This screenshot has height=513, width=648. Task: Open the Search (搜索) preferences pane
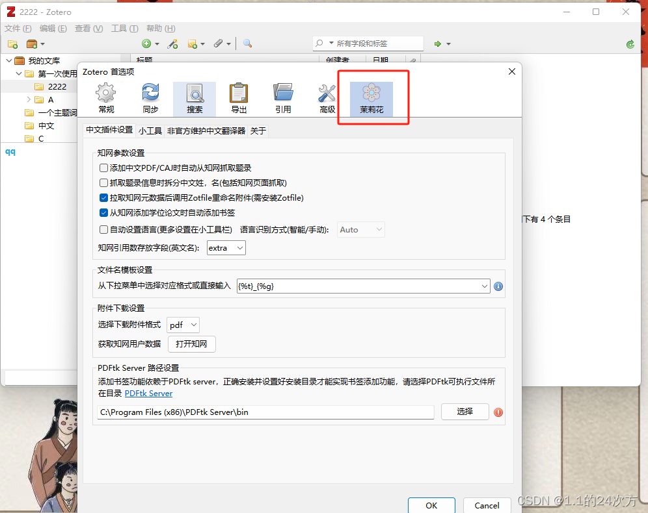pyautogui.click(x=195, y=98)
